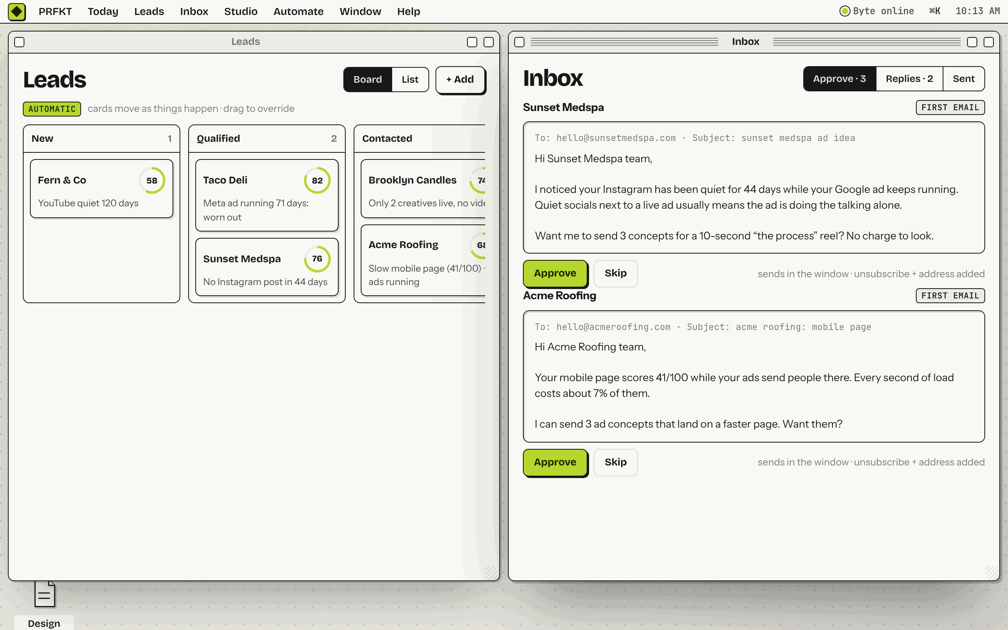The width and height of the screenshot is (1008, 630).
Task: Switch Leads view to Board
Action: tap(367, 80)
